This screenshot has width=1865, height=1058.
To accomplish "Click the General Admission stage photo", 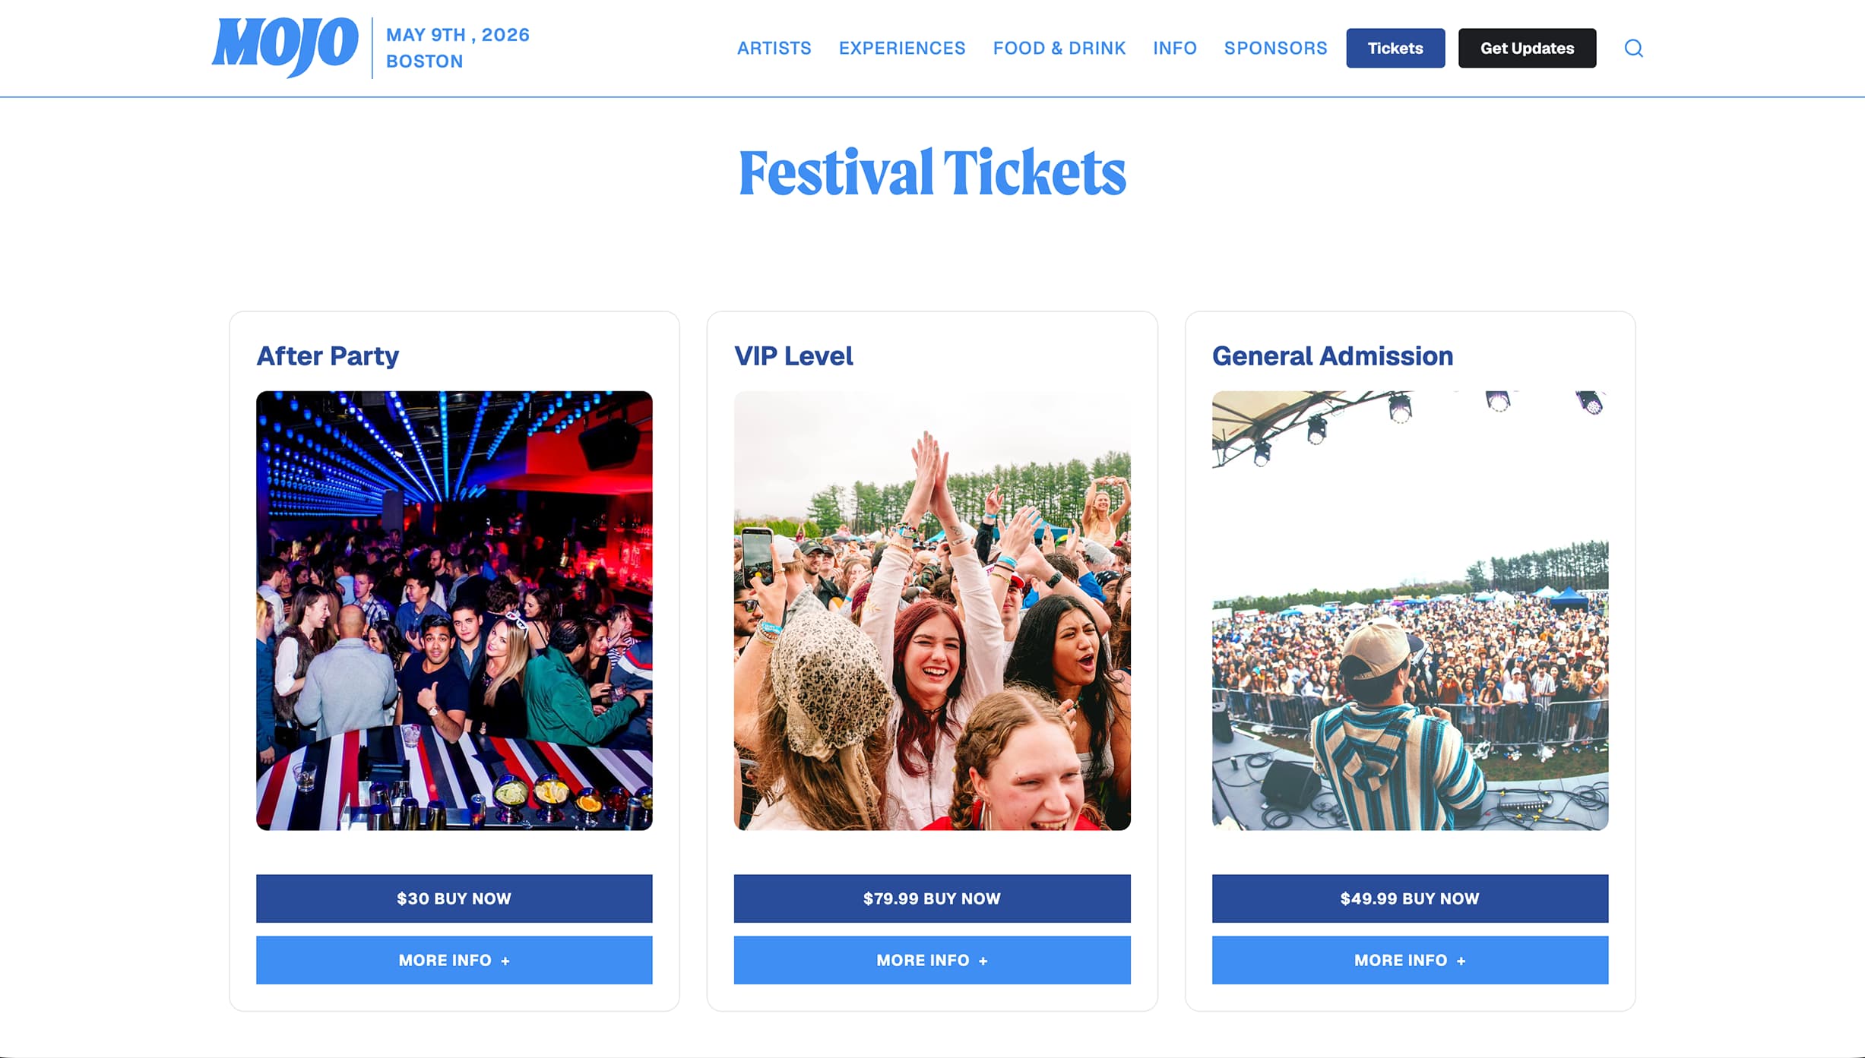I will [1409, 608].
